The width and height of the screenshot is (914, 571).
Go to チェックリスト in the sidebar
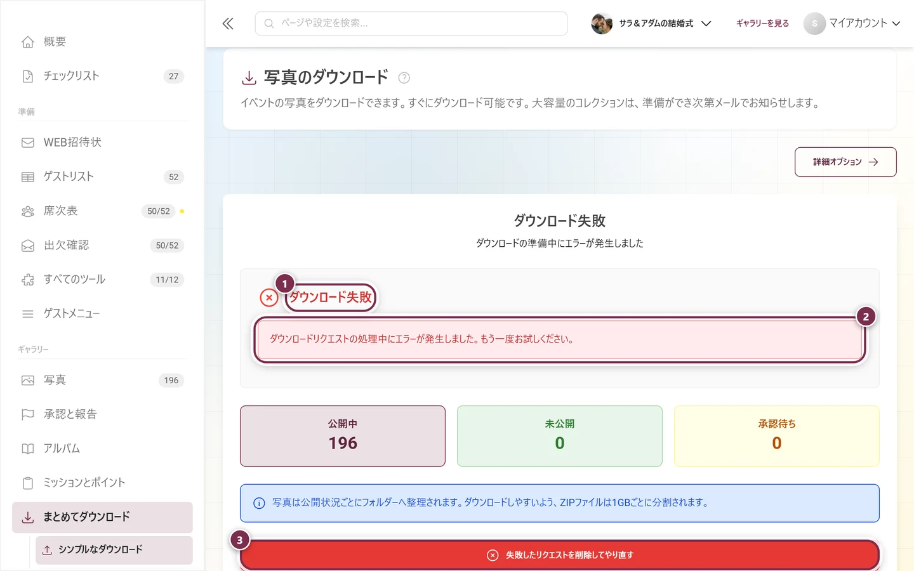click(x=102, y=76)
